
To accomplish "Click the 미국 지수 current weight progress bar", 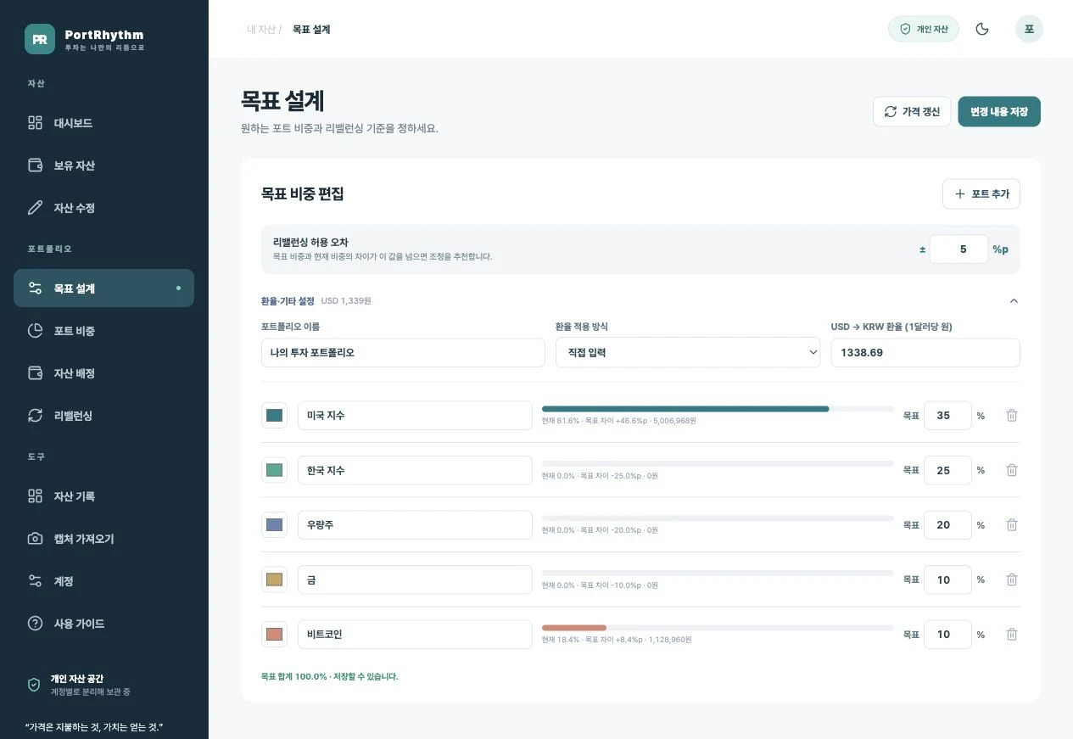I will tap(718, 409).
